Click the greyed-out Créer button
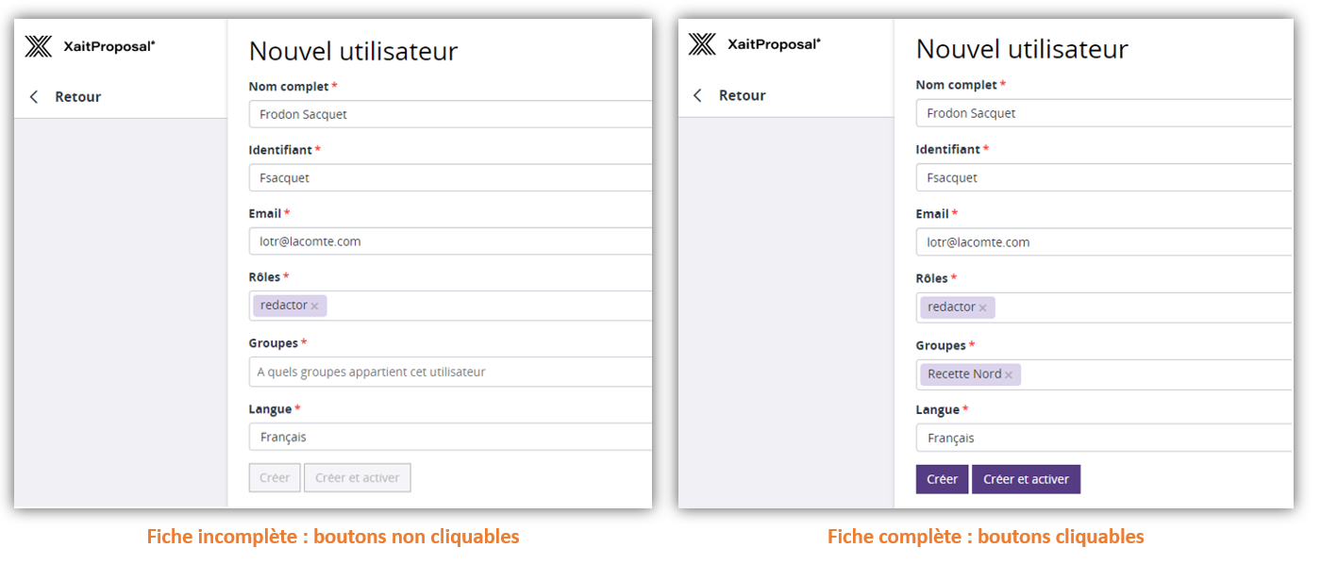Viewport: 1337px width, 564px height. [x=275, y=478]
